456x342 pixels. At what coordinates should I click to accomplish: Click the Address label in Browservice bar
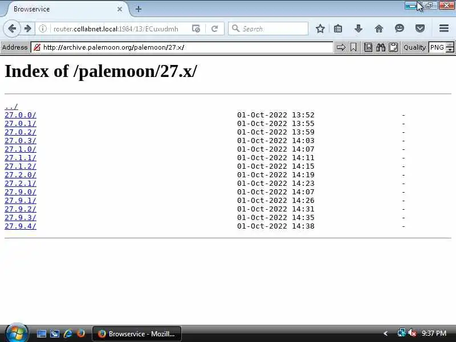pyautogui.click(x=15, y=47)
